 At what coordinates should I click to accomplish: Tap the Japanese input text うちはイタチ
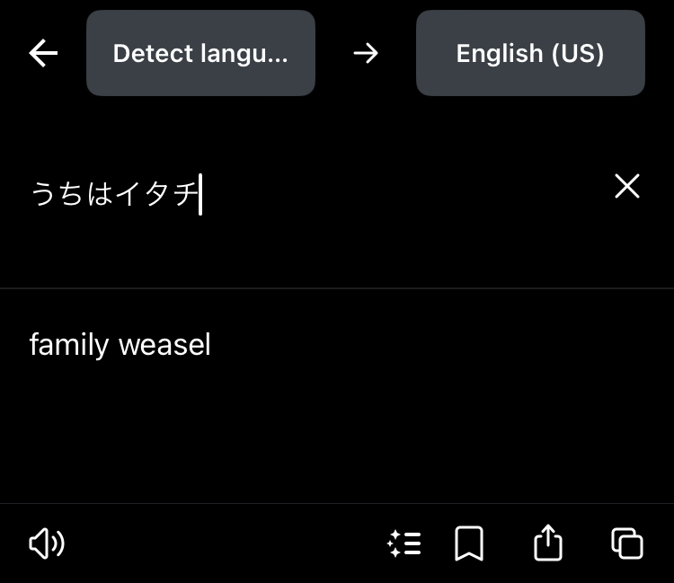tap(114, 193)
